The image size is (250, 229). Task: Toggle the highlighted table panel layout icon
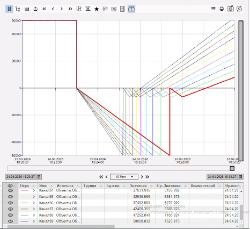pos(131,9)
